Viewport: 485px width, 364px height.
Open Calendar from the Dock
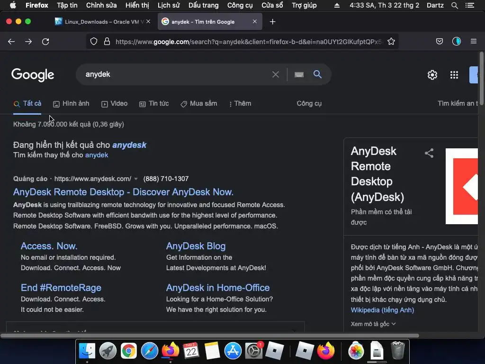tap(191, 351)
